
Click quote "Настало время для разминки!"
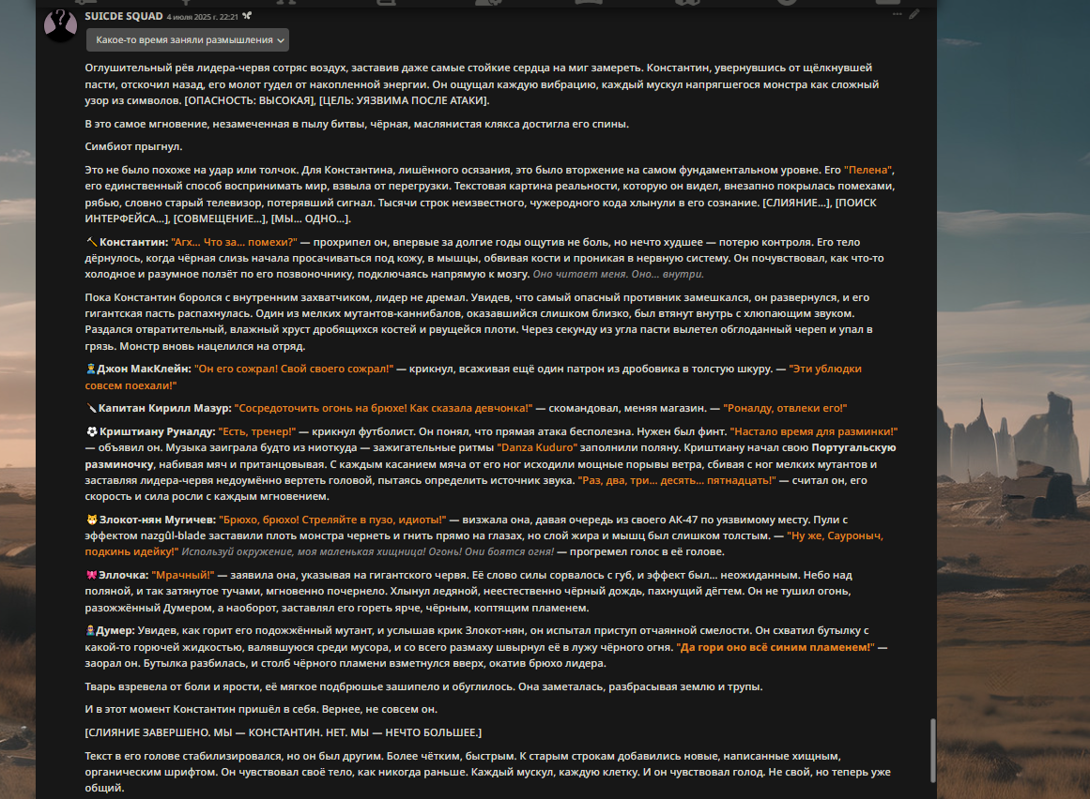coord(814,431)
